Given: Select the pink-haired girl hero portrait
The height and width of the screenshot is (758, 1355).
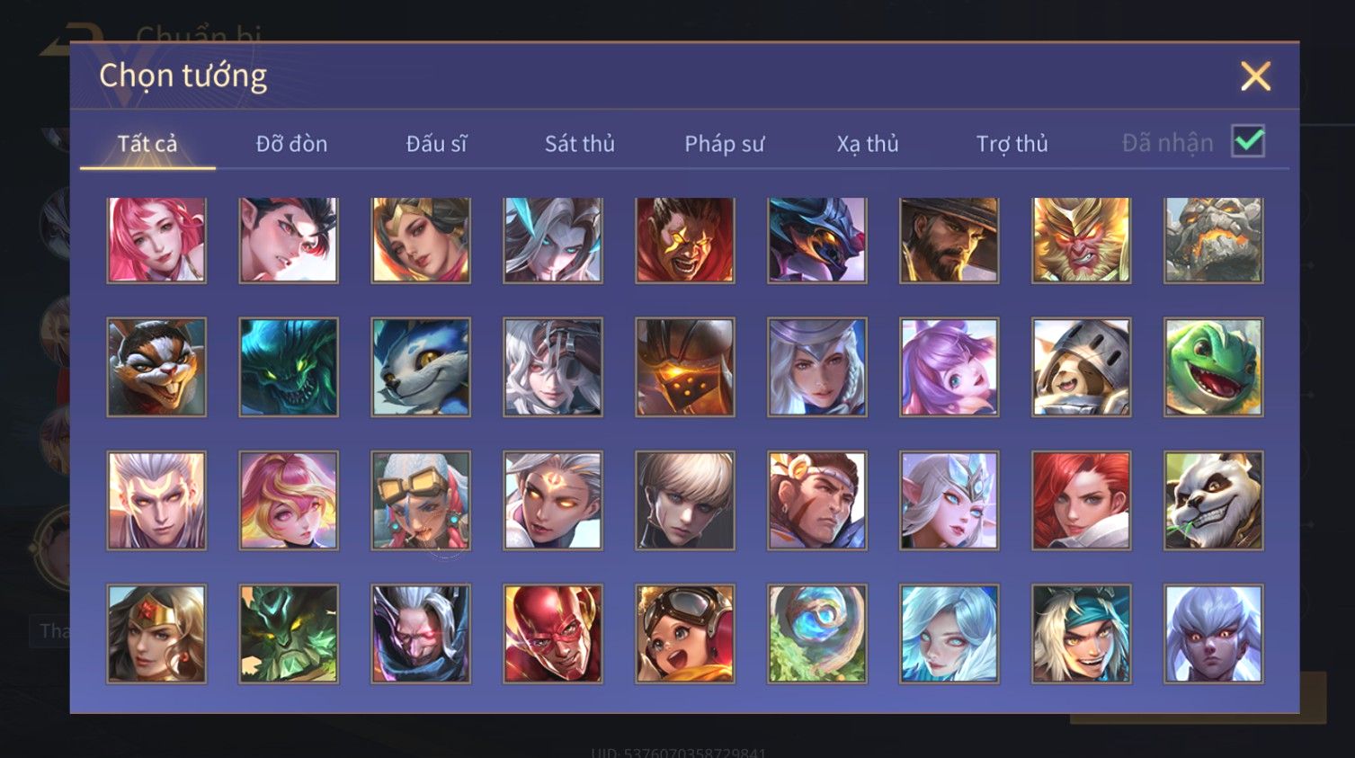Looking at the screenshot, I should point(156,240).
